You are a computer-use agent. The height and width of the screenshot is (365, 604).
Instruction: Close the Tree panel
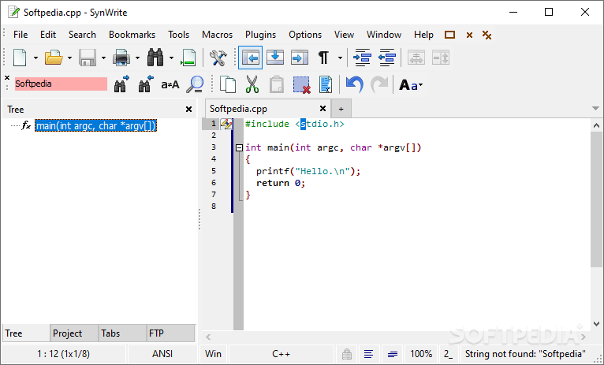point(188,110)
